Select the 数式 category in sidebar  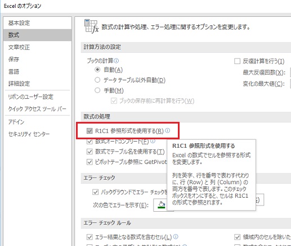[37, 35]
